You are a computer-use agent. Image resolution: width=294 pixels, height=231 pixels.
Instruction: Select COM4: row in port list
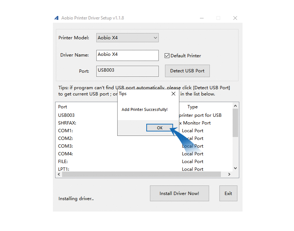144,154
